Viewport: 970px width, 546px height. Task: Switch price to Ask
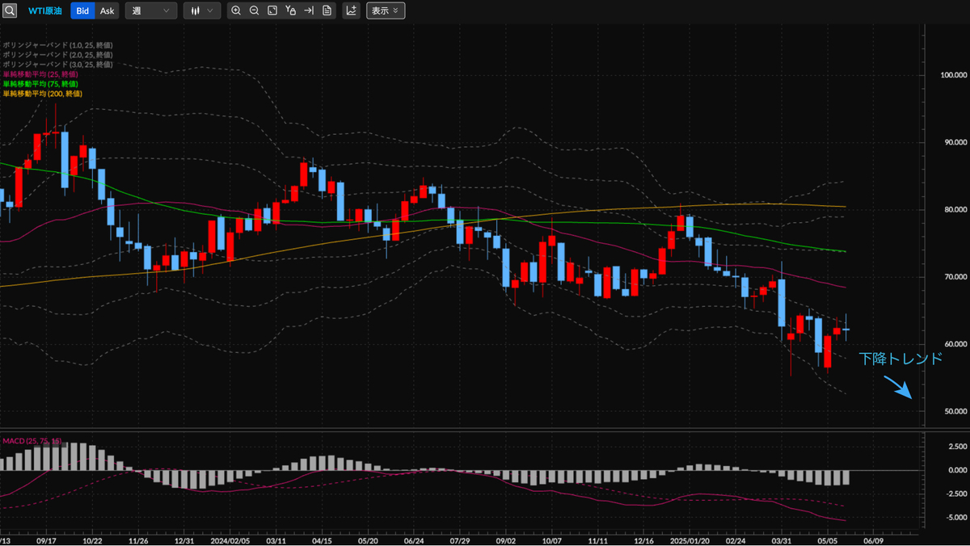(107, 10)
